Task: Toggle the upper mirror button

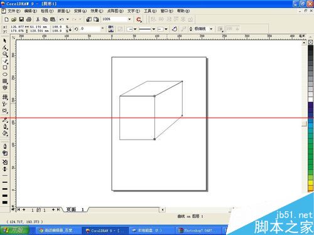Action: point(111,27)
